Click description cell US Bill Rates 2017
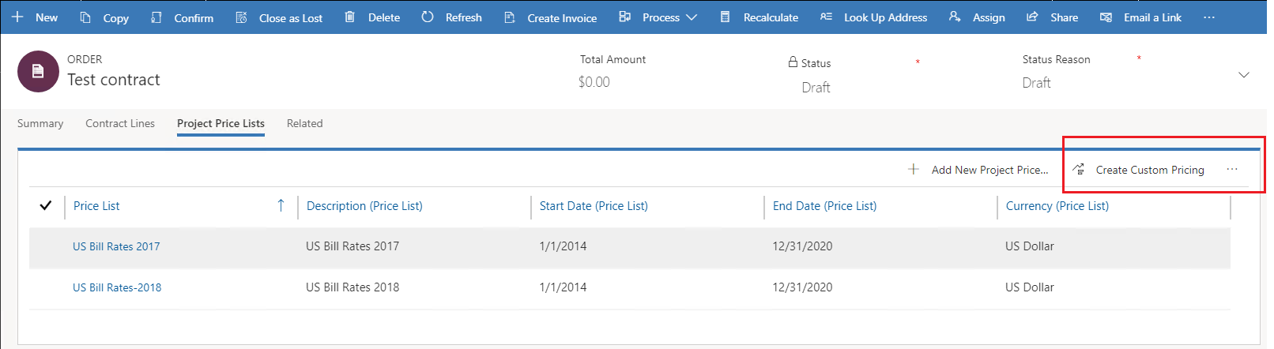Viewport: 1274px width, 349px height. [x=352, y=246]
